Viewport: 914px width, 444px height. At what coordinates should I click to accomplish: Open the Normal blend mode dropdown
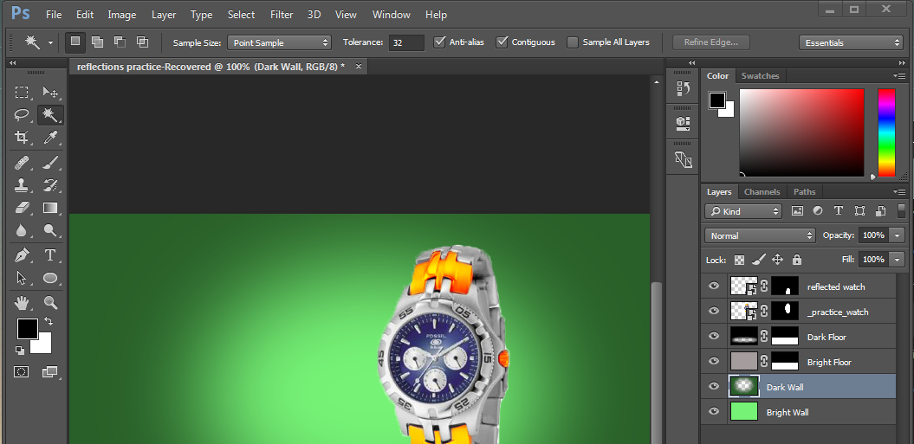coord(760,235)
